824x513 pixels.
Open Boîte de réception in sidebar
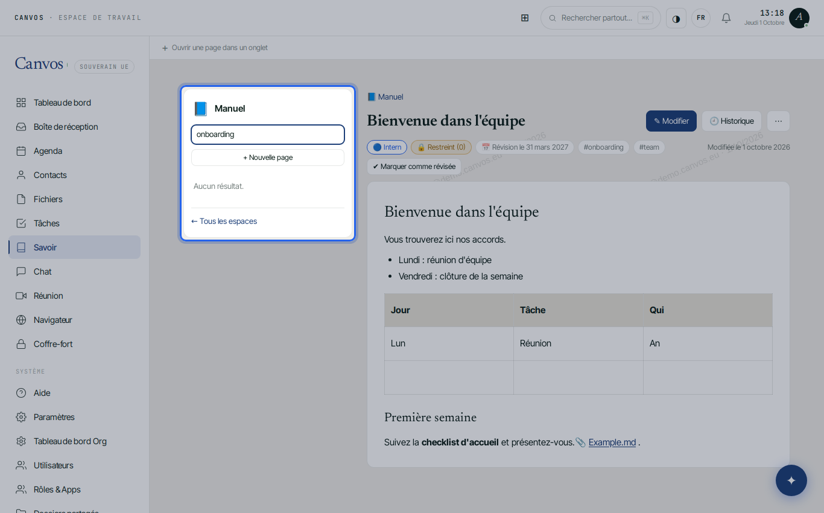pyautogui.click(x=74, y=127)
